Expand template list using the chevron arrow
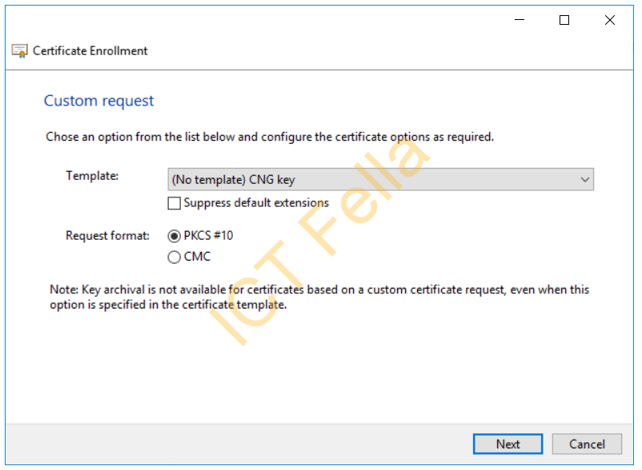Image resolution: width=642 pixels, height=470 pixels. [584, 179]
